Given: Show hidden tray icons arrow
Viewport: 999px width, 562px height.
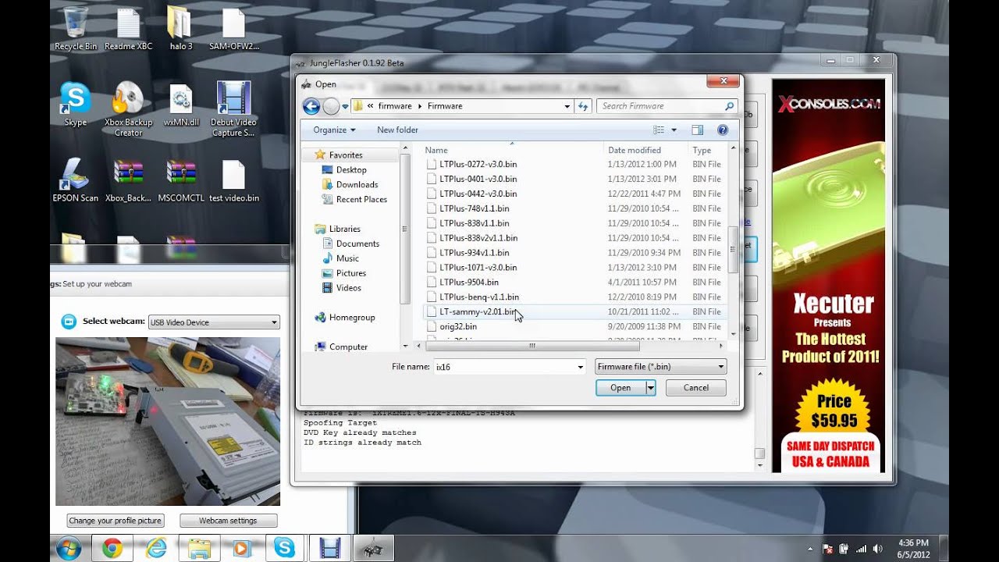Looking at the screenshot, I should 810,549.
